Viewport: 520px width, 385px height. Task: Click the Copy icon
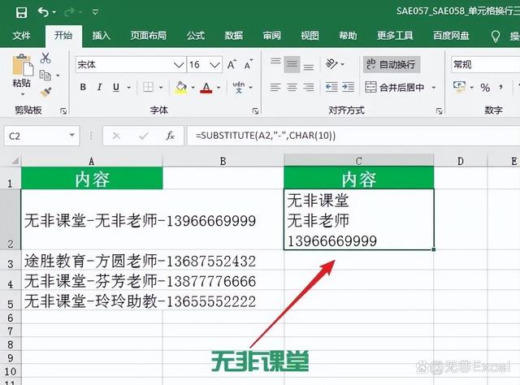tap(45, 76)
